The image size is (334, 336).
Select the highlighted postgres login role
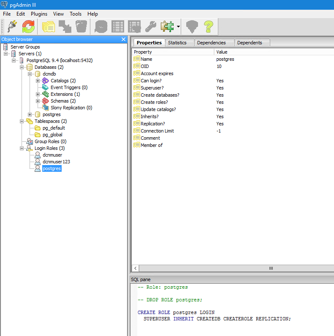(52, 168)
